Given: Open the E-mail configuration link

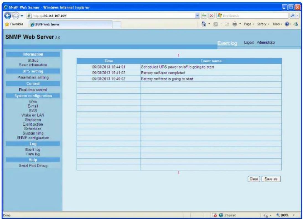Looking at the screenshot, I should point(33,106).
